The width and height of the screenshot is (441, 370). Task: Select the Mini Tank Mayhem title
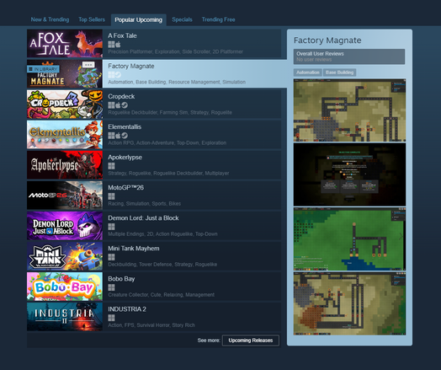coord(134,249)
